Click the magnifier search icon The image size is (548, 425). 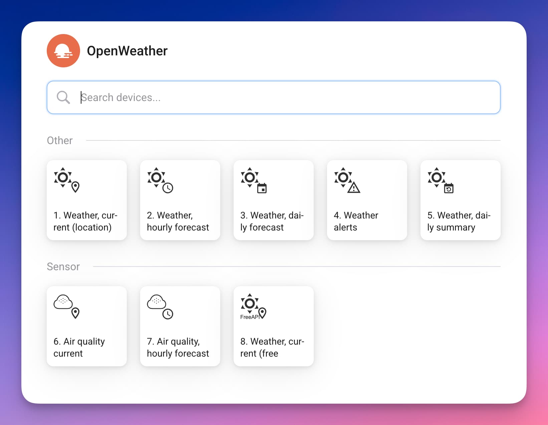(63, 97)
